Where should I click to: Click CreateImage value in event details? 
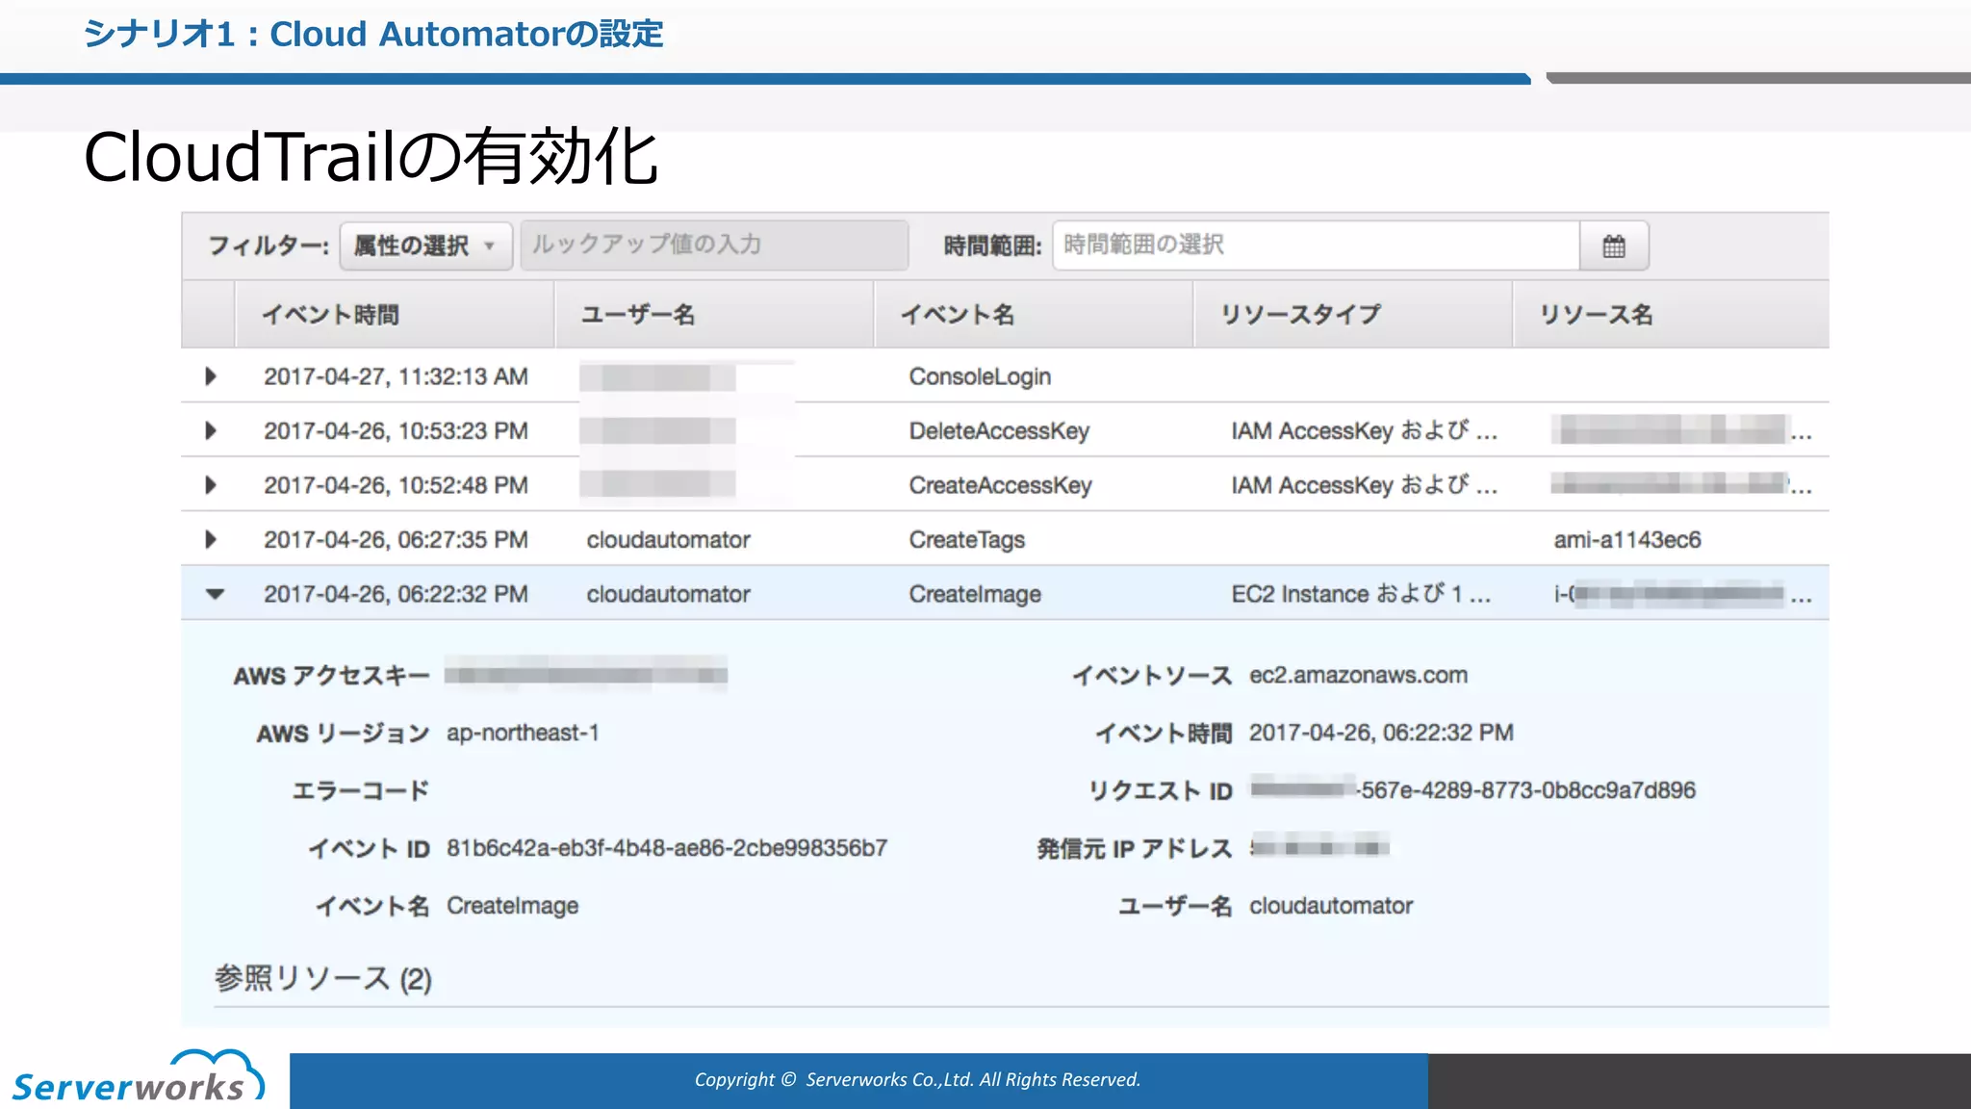pyautogui.click(x=512, y=906)
